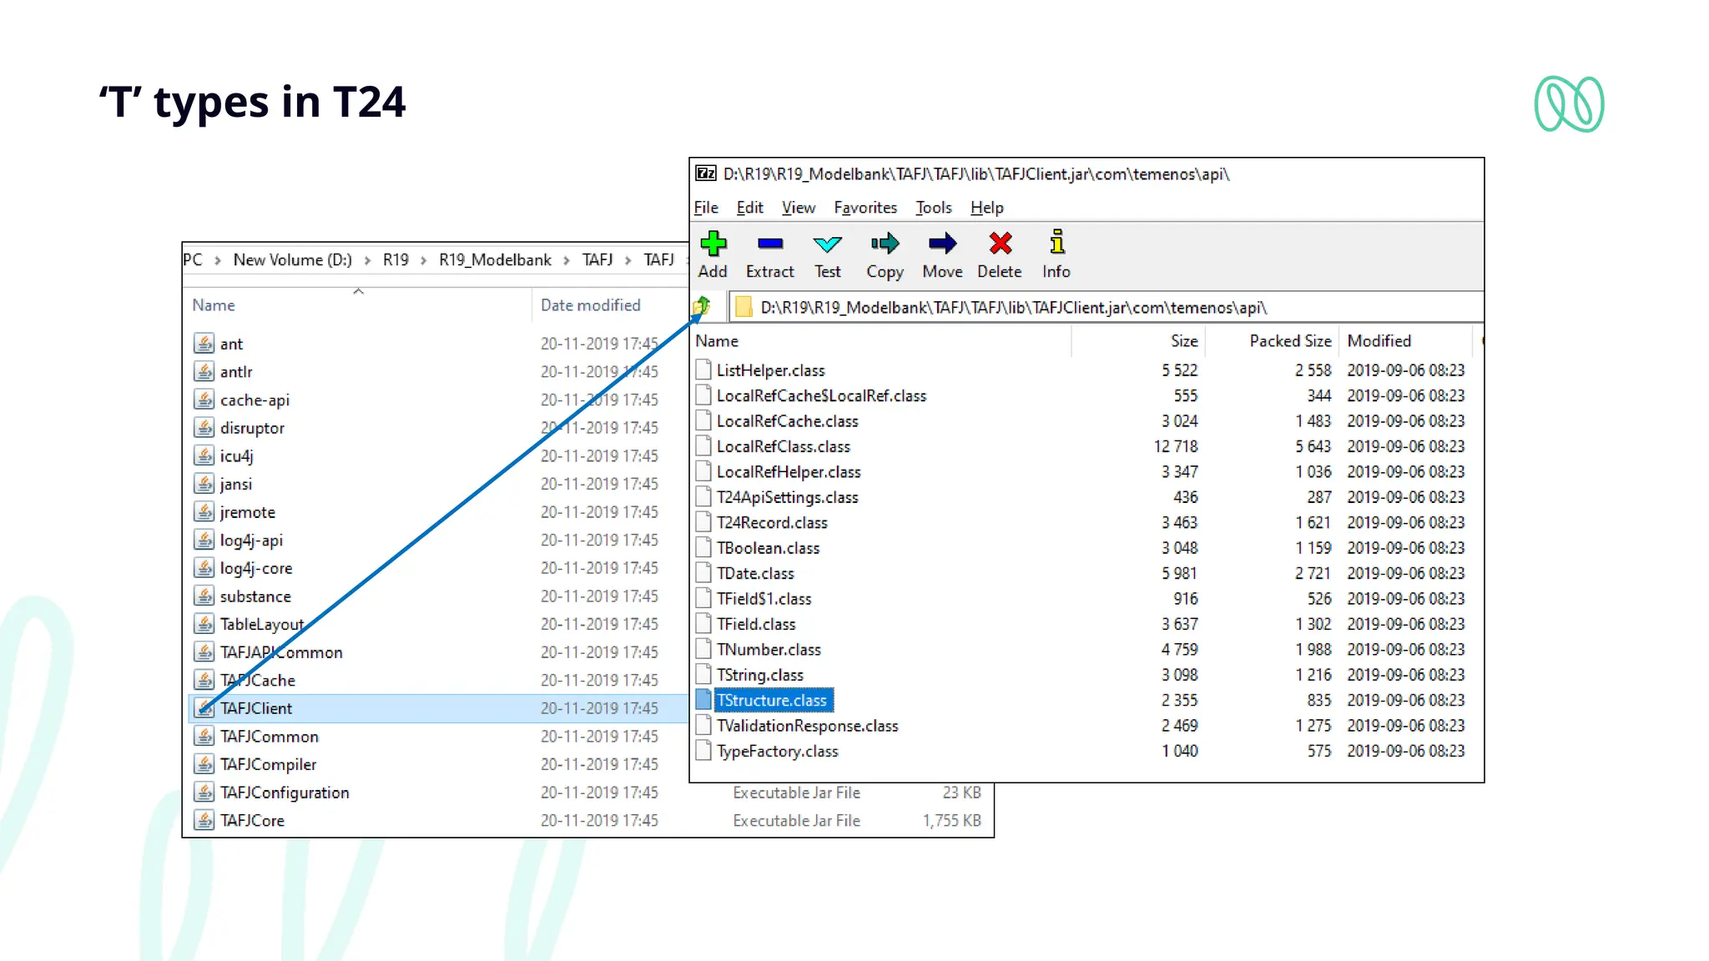This screenshot has width=1709, height=961.
Task: Click the substance jar file icon
Action: 204,596
